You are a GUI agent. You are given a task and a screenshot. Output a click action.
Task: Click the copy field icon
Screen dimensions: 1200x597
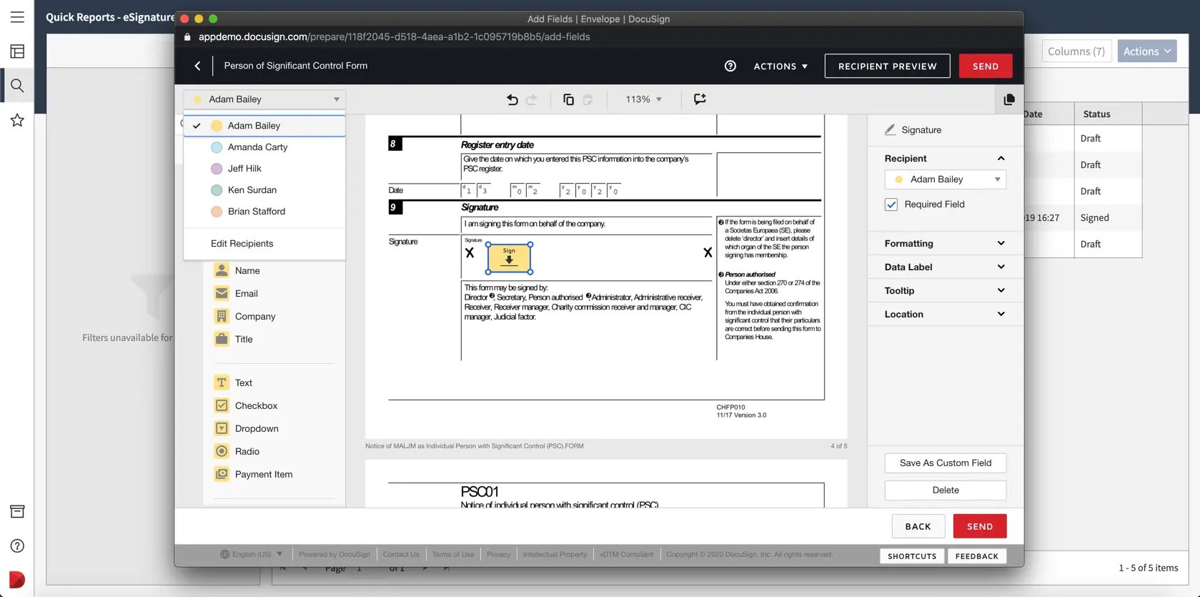point(568,99)
